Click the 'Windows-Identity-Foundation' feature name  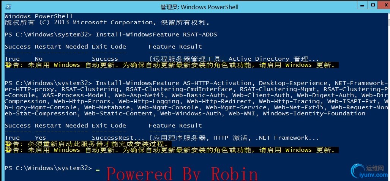click(x=314, y=113)
